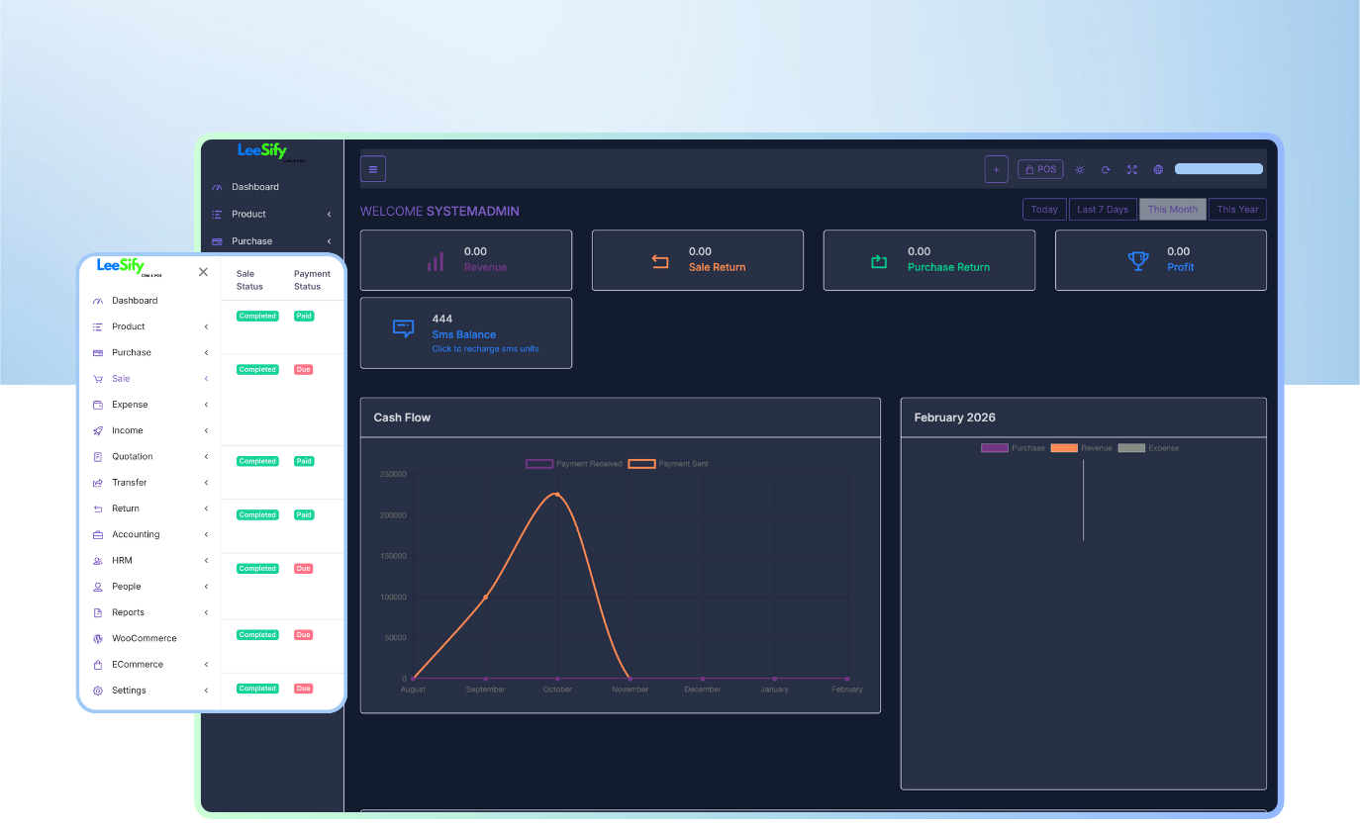The height and width of the screenshot is (831, 1360).
Task: Click the Revenue bar chart icon
Action: tap(436, 261)
